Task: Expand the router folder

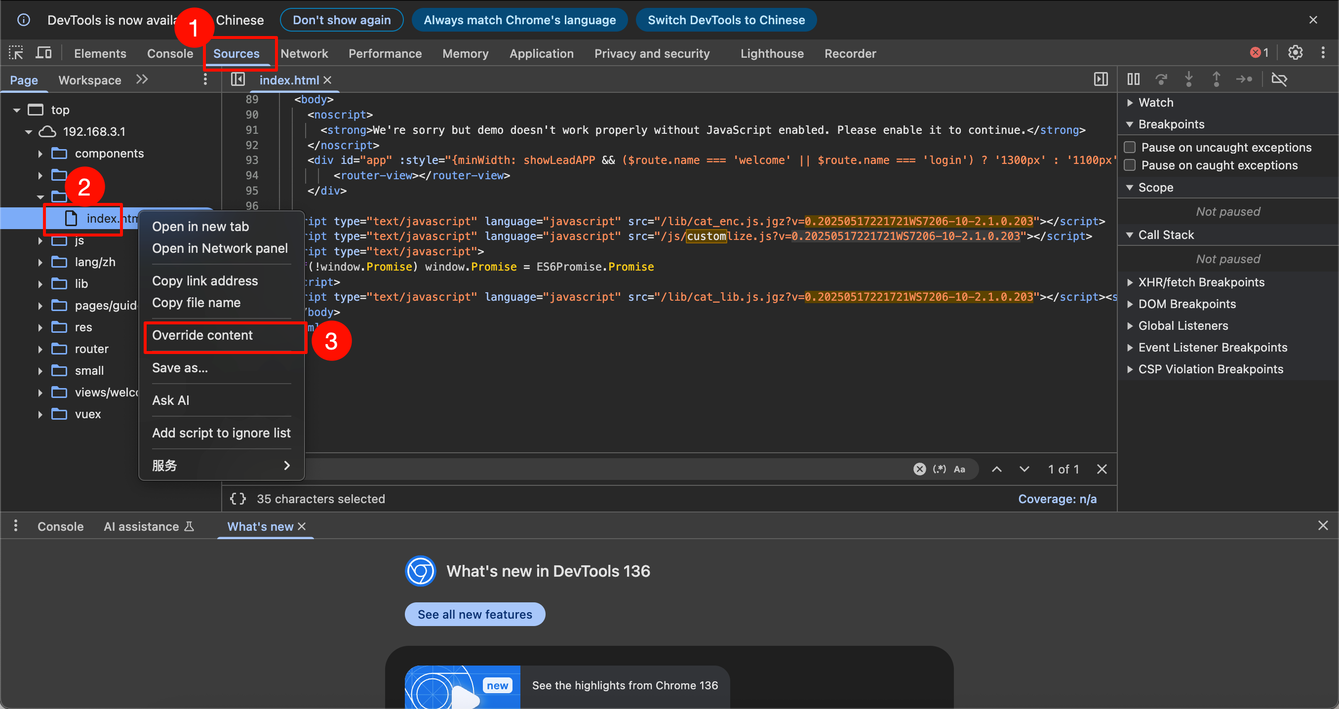Action: (40, 349)
